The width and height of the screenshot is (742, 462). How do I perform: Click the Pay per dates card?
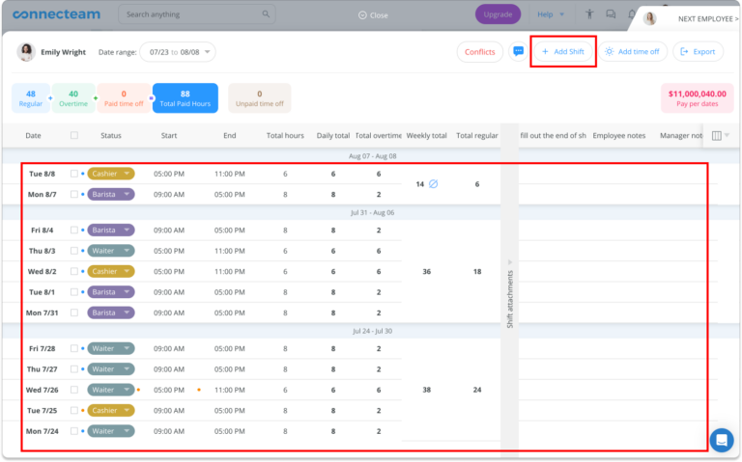pyautogui.click(x=697, y=98)
